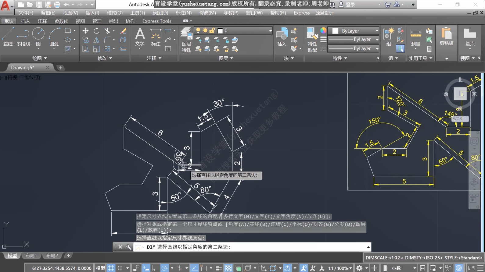
Task: Toggle snap mode in status bar
Action: click(x=120, y=268)
